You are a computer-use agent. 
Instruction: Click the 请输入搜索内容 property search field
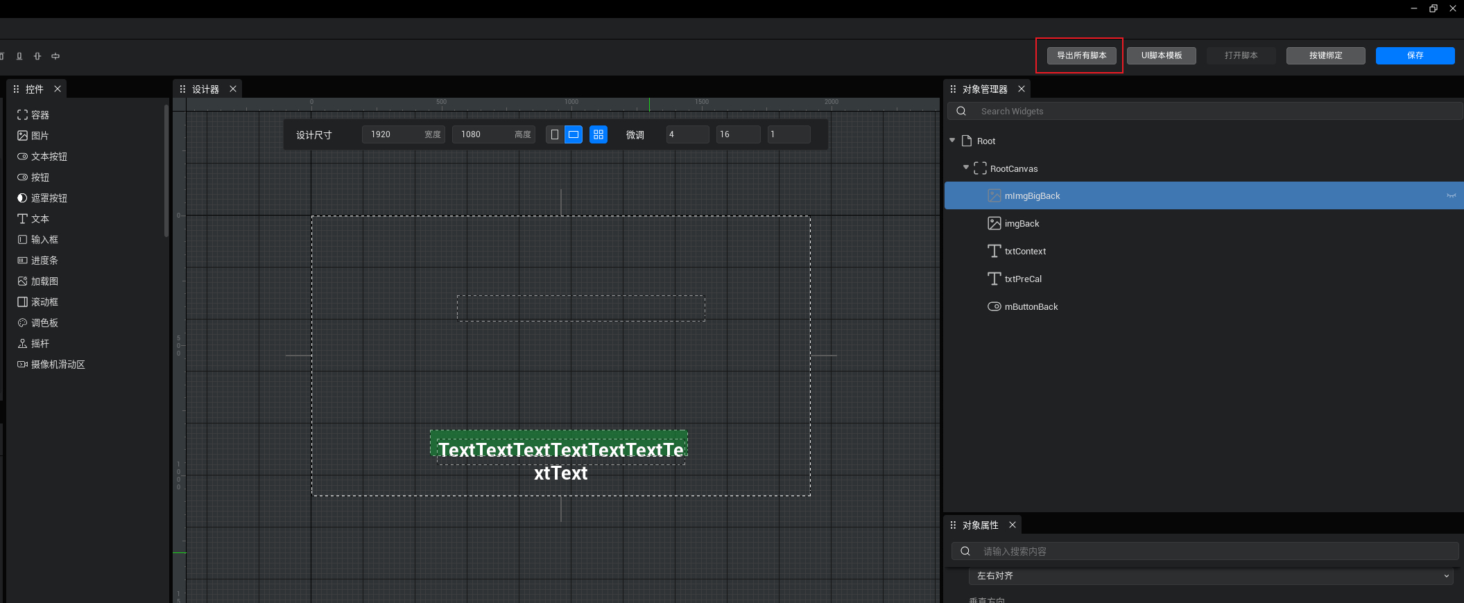(1205, 551)
